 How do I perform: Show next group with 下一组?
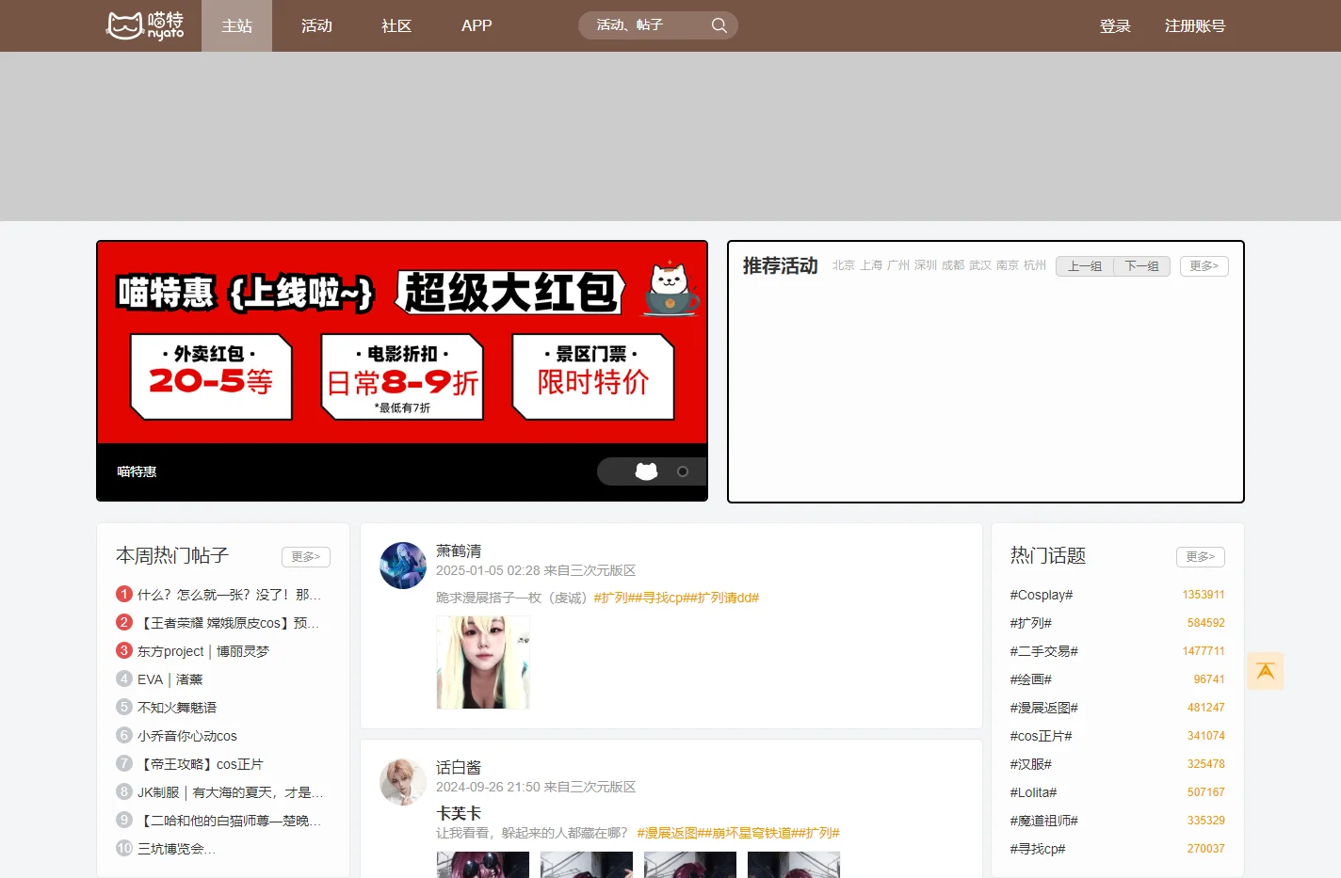[x=1142, y=266]
